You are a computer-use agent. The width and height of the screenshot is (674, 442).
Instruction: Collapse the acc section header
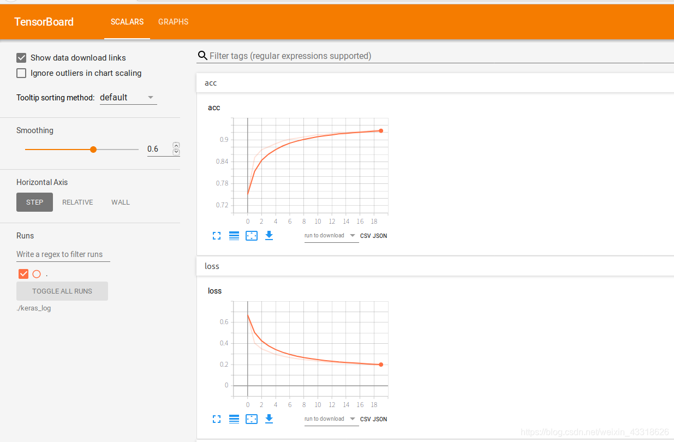tap(435, 83)
